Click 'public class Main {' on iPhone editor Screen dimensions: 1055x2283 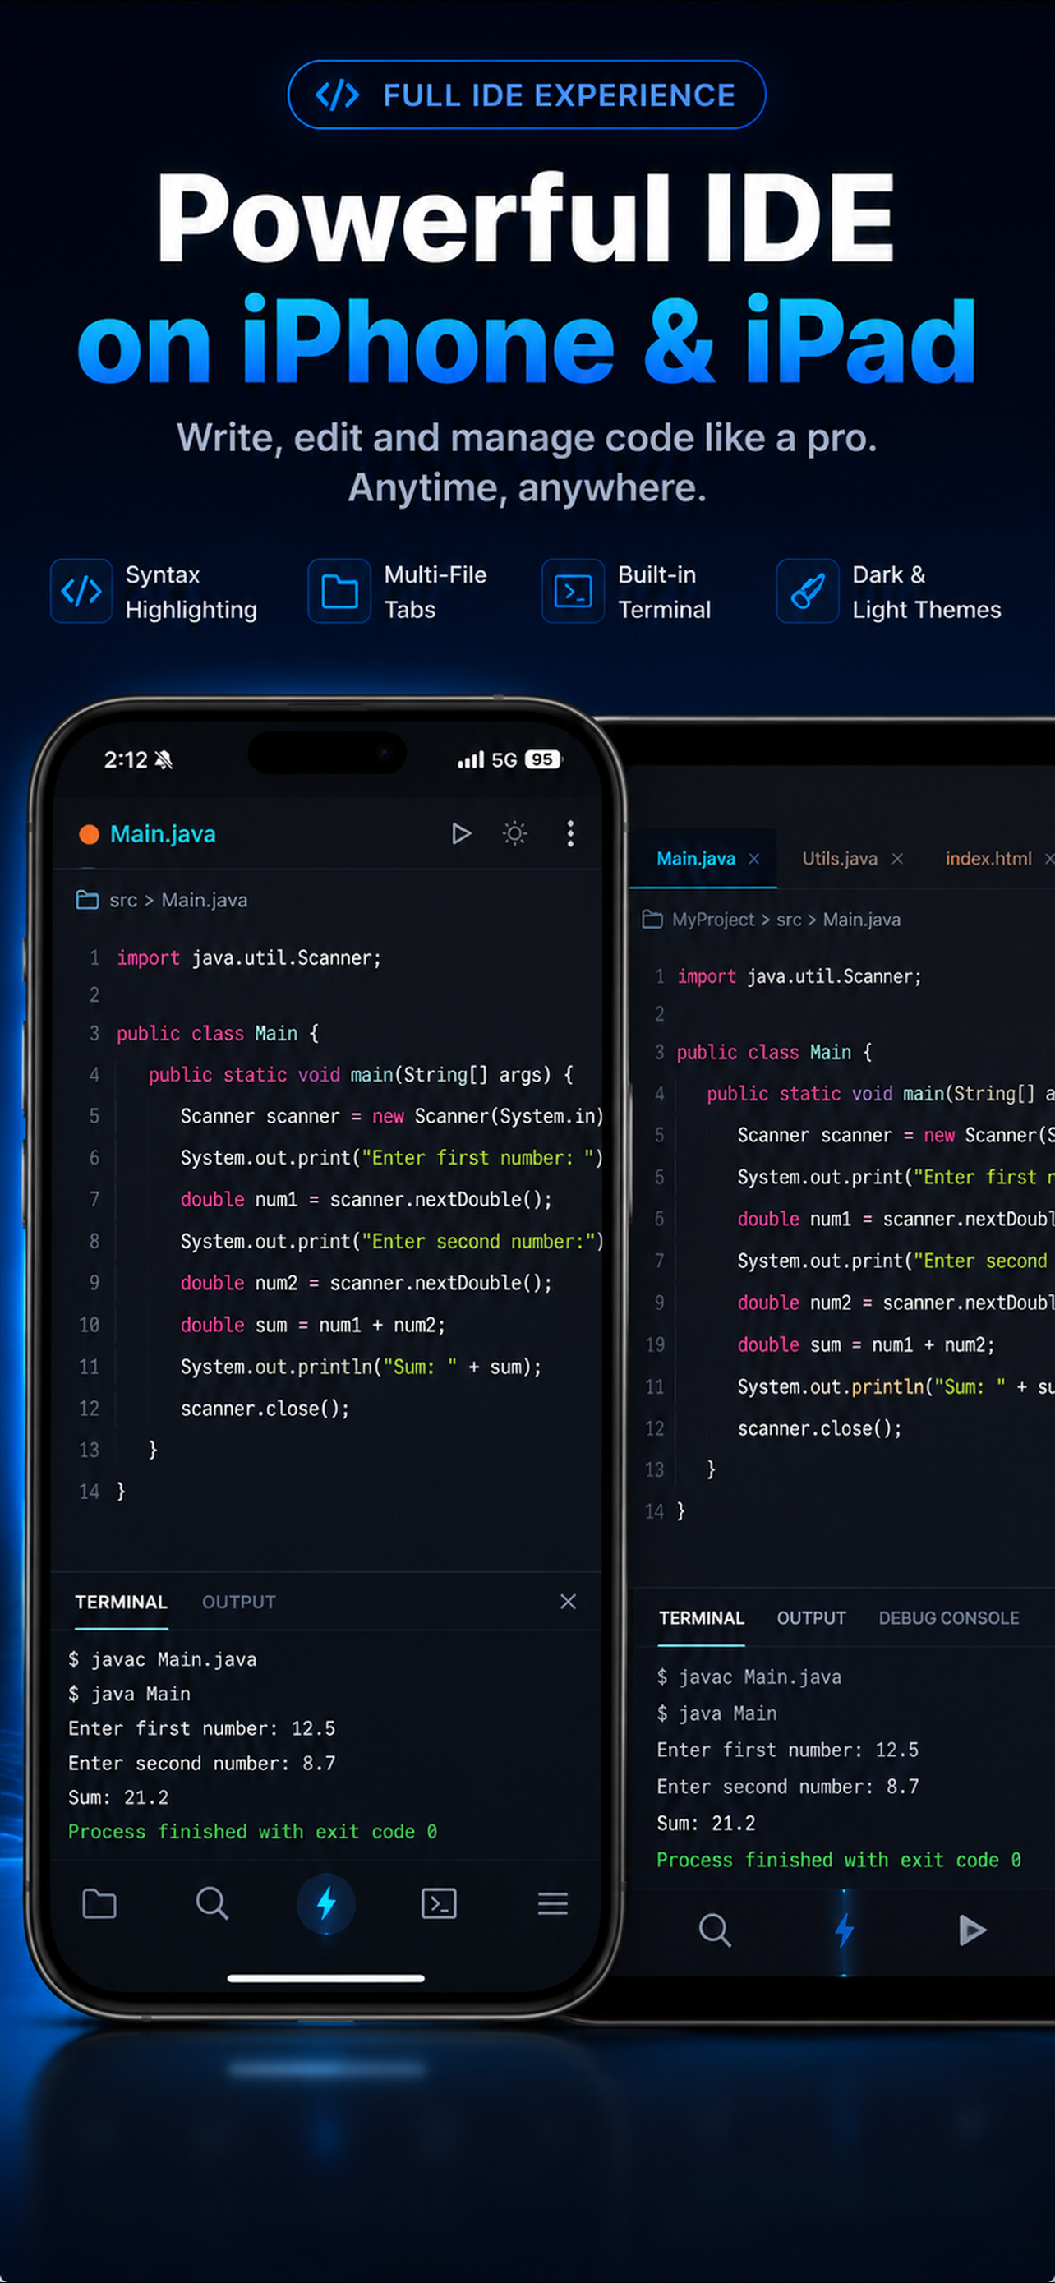218,1033
